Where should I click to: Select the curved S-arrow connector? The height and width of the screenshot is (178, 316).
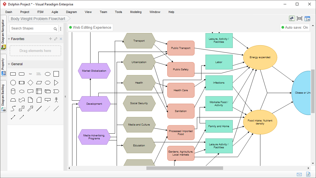coord(13,108)
